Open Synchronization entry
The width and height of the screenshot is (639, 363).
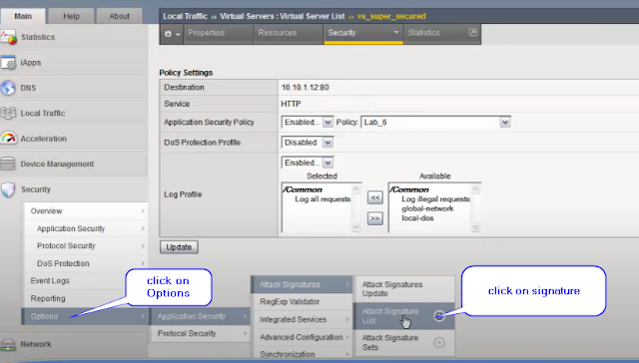point(302,354)
